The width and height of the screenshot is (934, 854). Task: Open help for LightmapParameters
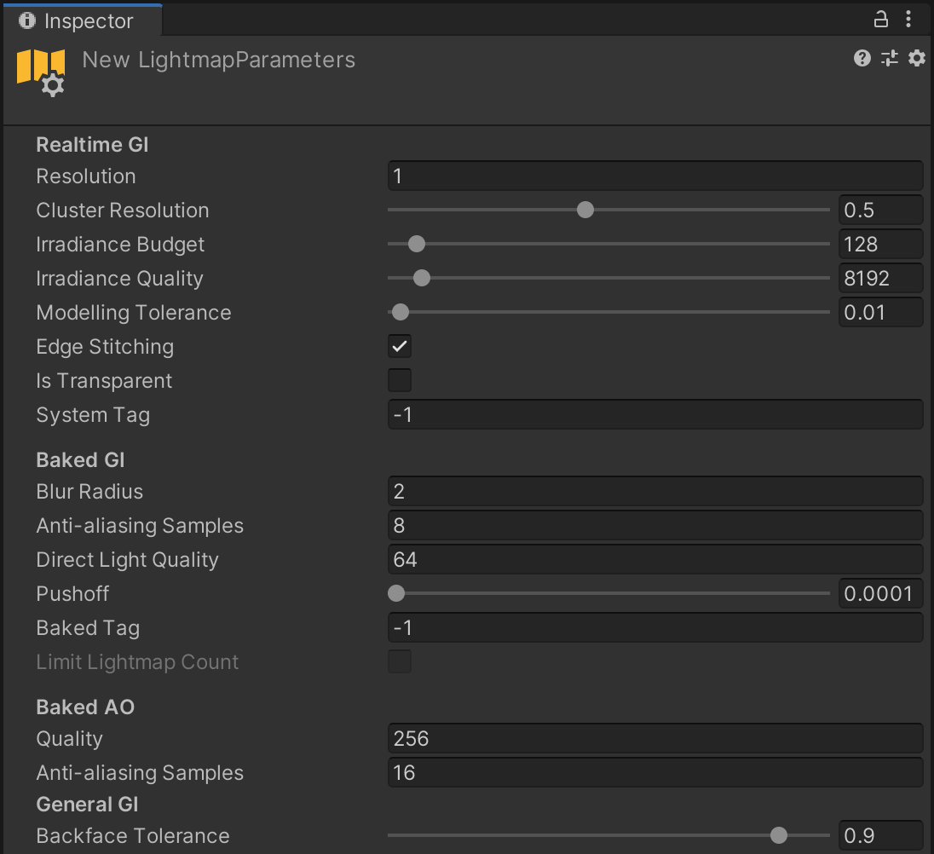[862, 59]
